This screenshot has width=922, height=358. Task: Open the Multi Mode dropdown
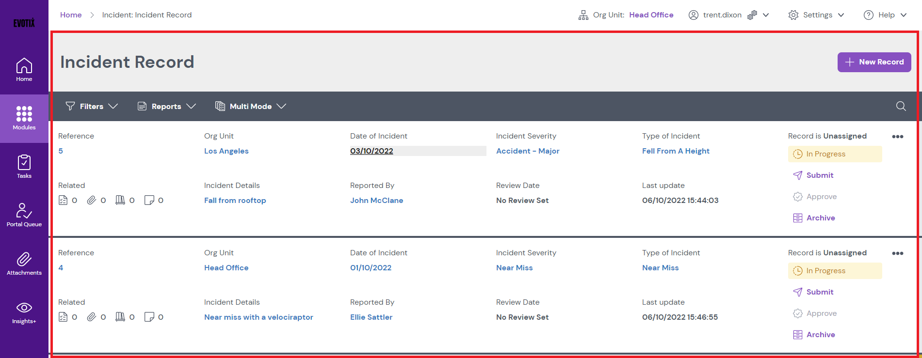tap(251, 106)
